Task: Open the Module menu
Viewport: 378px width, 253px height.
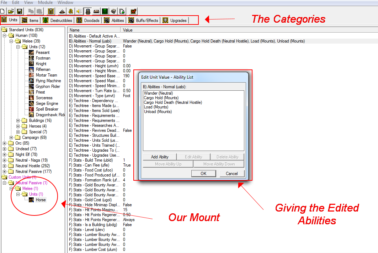Action: (x=45, y=2)
